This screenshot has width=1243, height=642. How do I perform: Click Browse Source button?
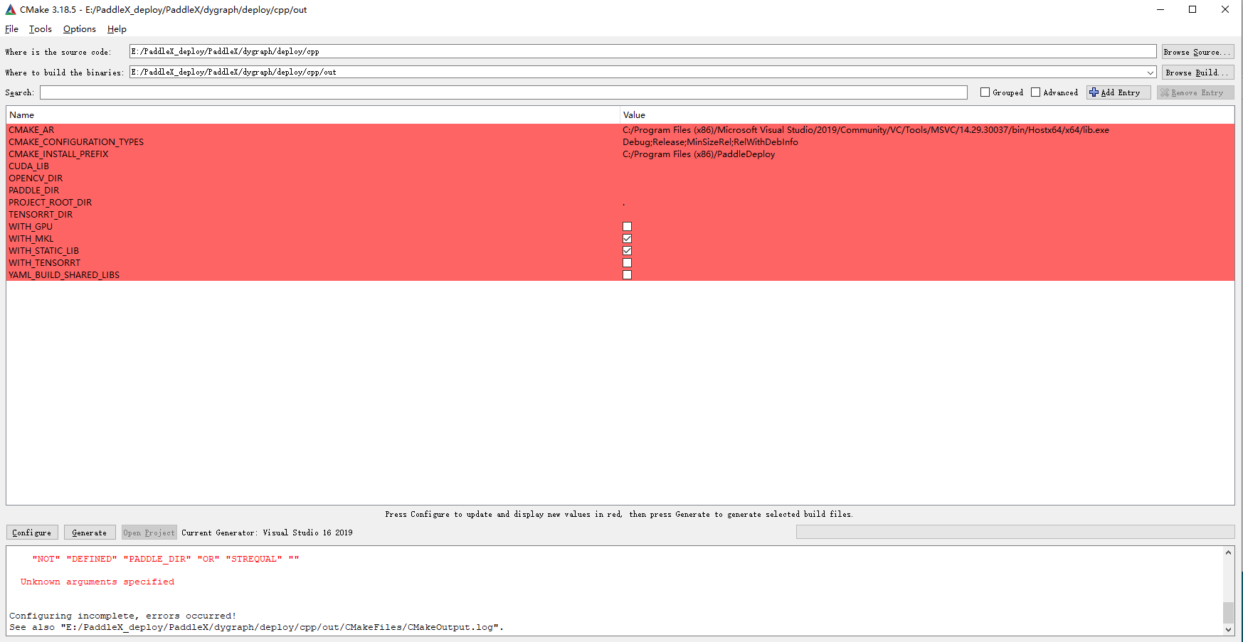[1197, 52]
